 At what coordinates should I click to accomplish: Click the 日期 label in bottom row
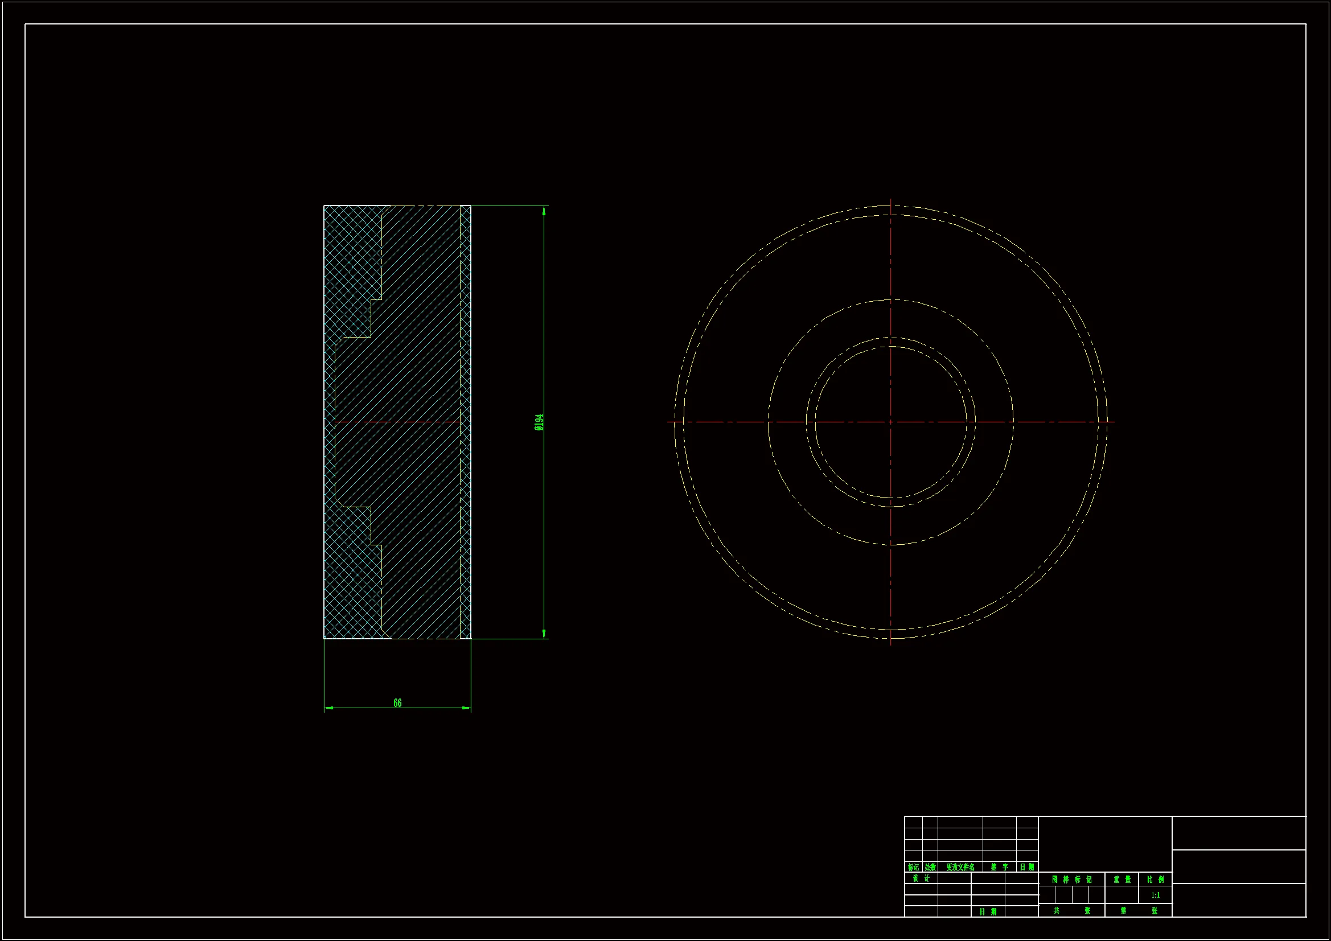pos(988,912)
